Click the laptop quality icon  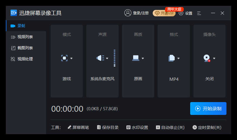click(135, 58)
